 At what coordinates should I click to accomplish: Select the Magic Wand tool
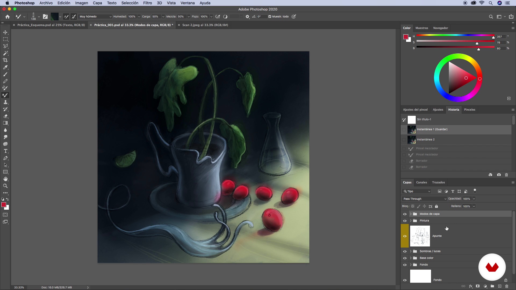coord(5,53)
